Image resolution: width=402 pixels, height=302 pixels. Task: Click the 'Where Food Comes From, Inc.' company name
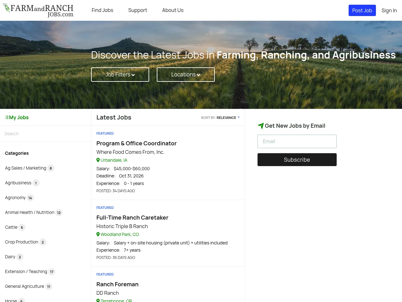130,152
